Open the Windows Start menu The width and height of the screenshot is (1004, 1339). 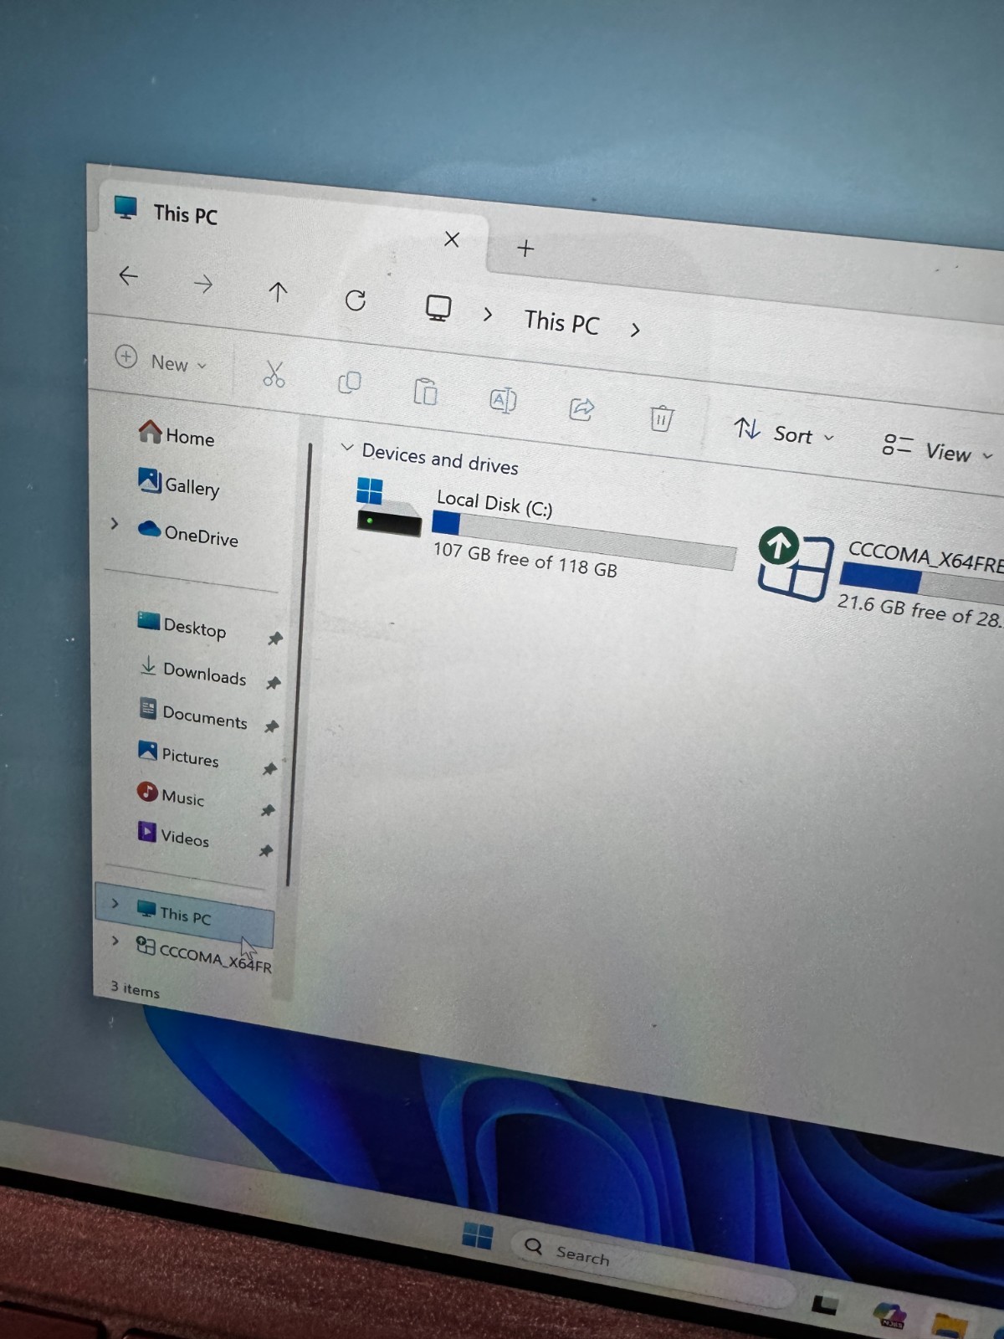[x=478, y=1235]
